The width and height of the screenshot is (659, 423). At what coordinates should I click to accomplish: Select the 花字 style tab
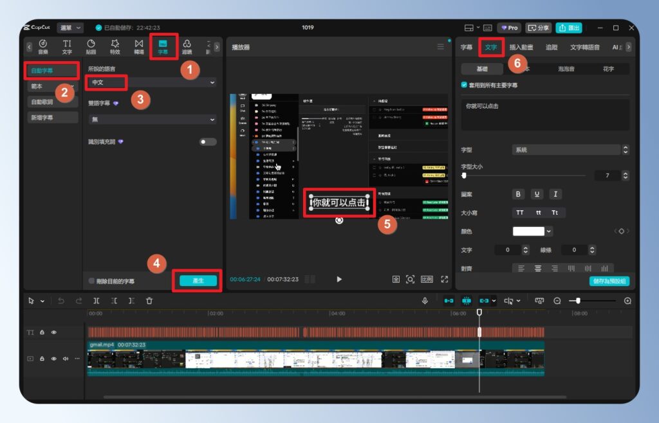(608, 69)
